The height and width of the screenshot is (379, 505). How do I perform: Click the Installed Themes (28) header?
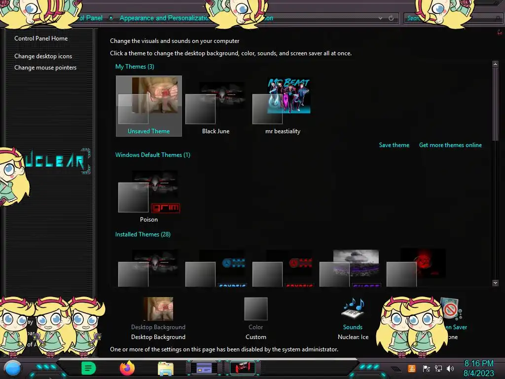143,234
